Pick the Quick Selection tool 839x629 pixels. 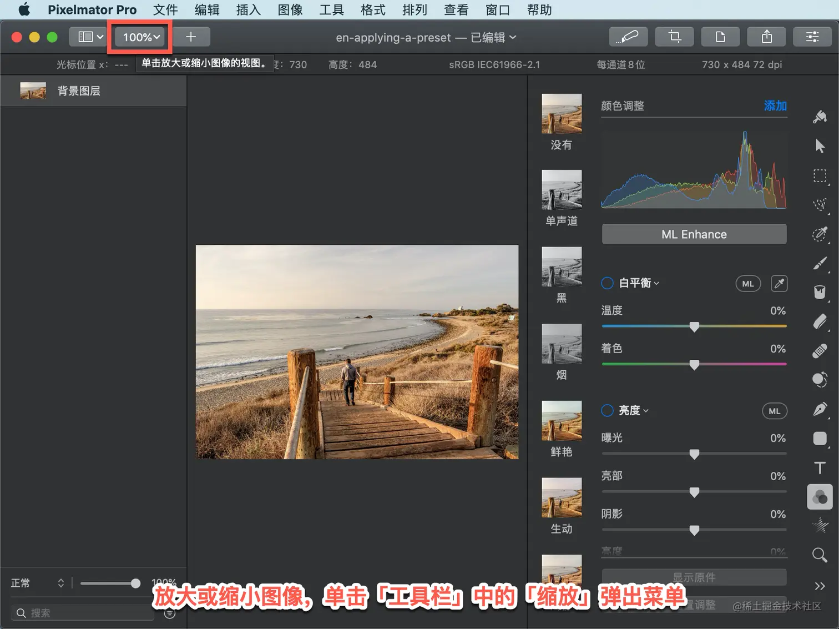(820, 204)
